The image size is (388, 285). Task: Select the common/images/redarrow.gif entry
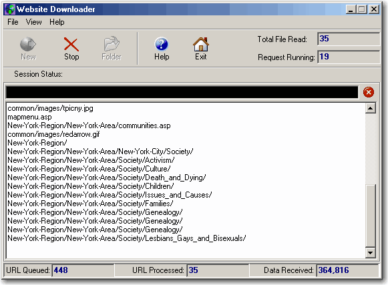tap(53, 134)
